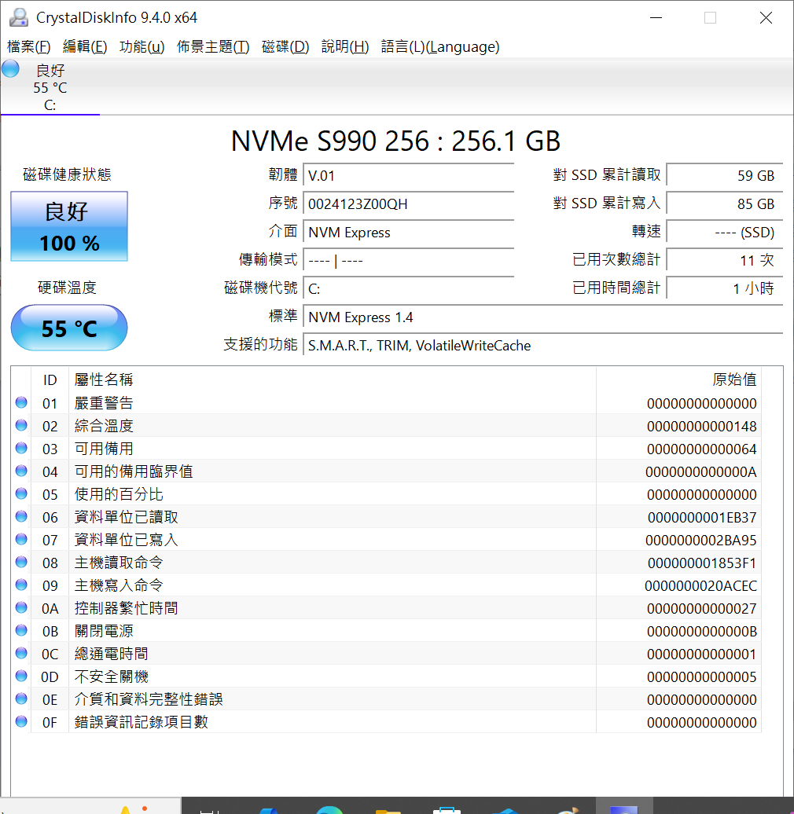Image resolution: width=794 pixels, height=814 pixels.
Task: Click the standard field NVM Express 1.4
Action: 543,317
